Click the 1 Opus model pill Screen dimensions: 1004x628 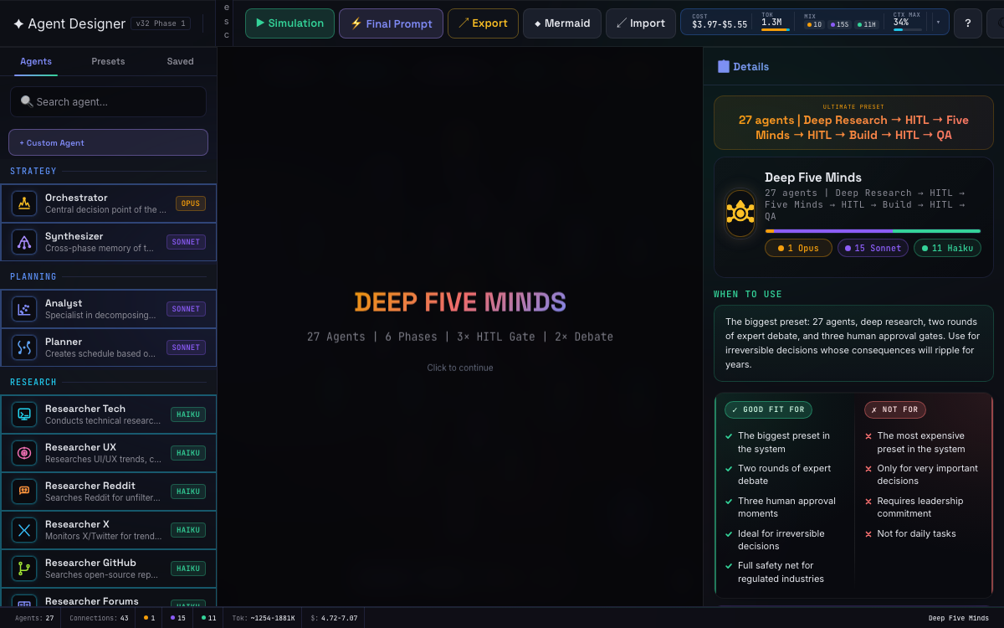point(798,248)
